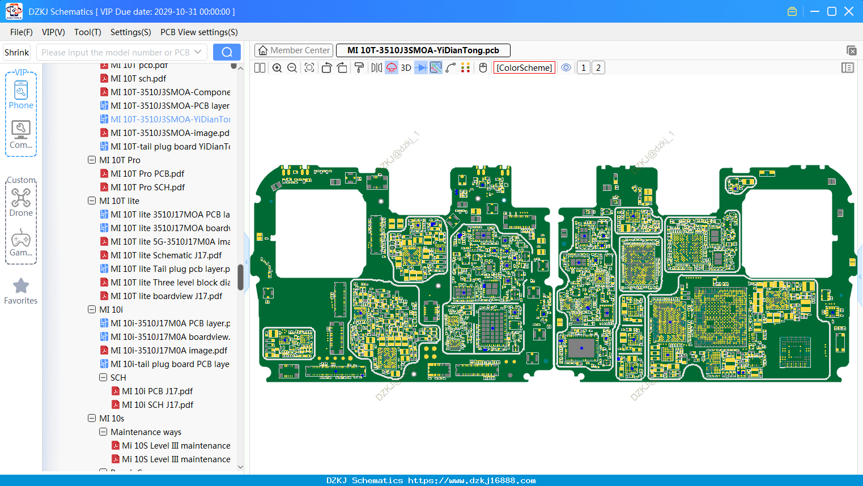
Task: Toggle the red highlighted toolbar icon
Action: [392, 68]
